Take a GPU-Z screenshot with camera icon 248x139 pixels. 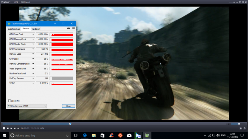point(68,28)
